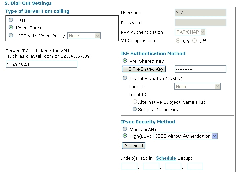Click the Server IP/Host Name field

point(41,64)
